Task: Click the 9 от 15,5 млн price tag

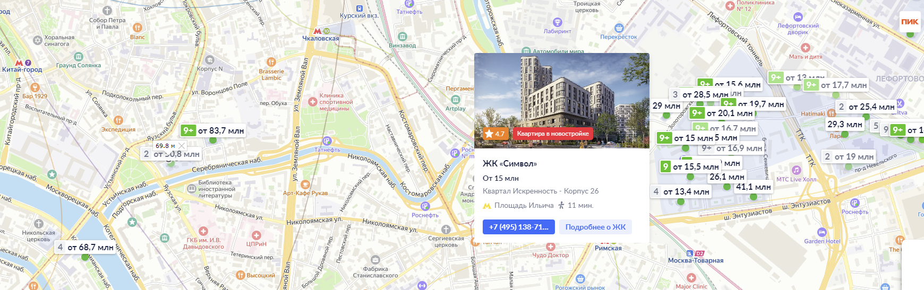Action: pos(690,166)
